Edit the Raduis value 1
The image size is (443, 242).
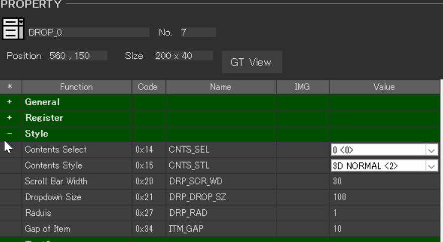384,213
